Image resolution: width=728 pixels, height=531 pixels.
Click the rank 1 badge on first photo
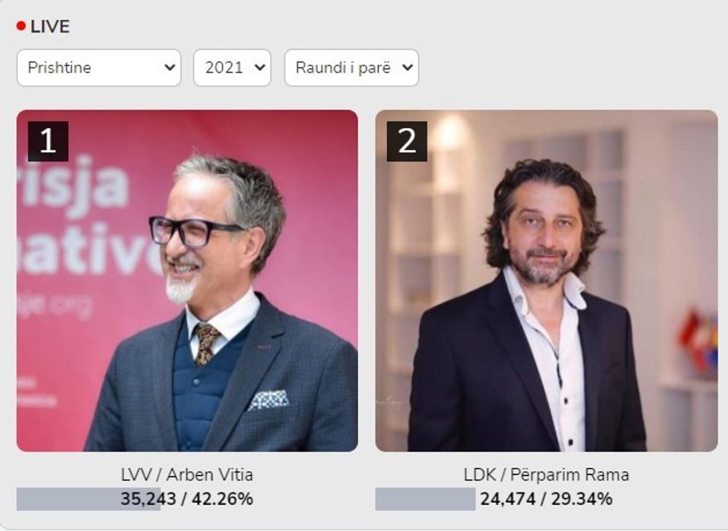point(48,142)
